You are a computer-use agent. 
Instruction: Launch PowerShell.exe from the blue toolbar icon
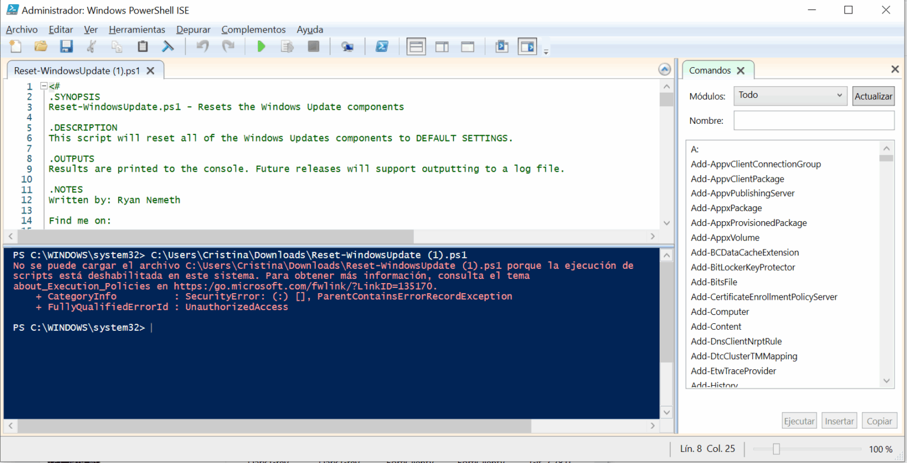[x=382, y=47]
